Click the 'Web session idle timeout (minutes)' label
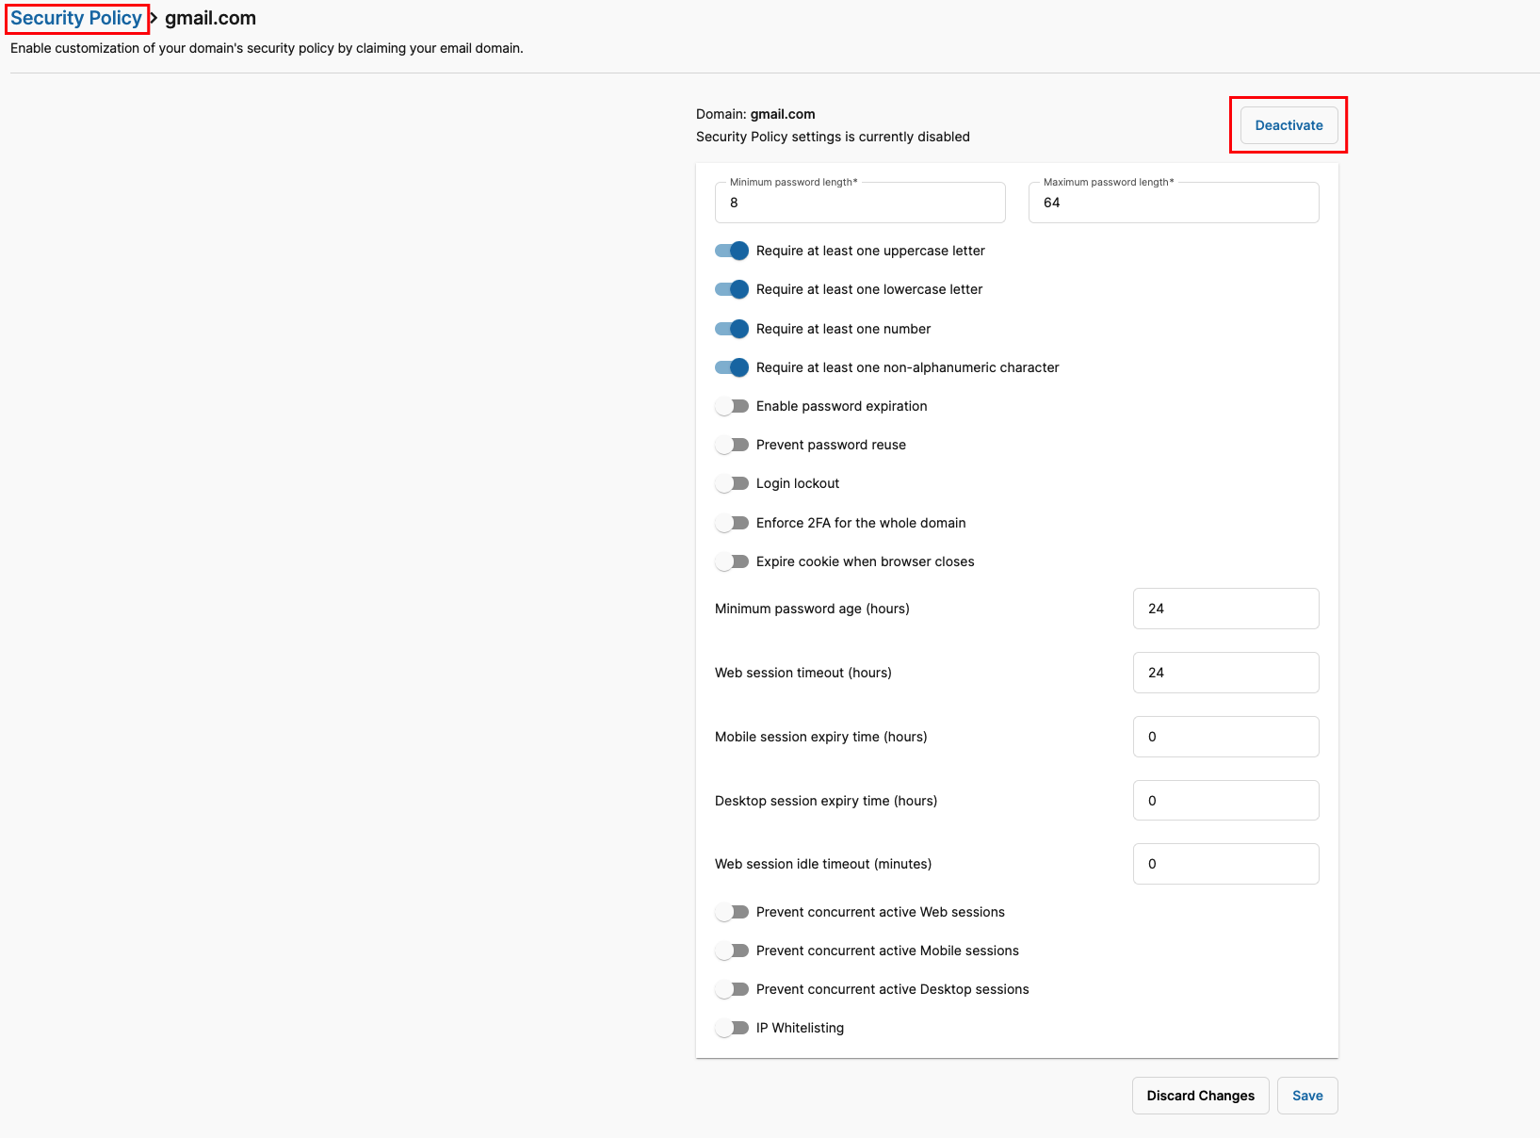1540x1138 pixels. (823, 864)
